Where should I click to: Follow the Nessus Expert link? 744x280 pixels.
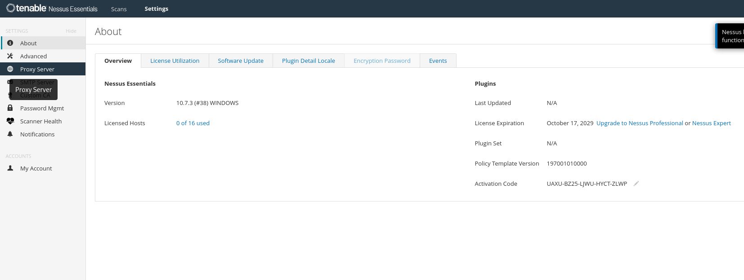pyautogui.click(x=712, y=123)
